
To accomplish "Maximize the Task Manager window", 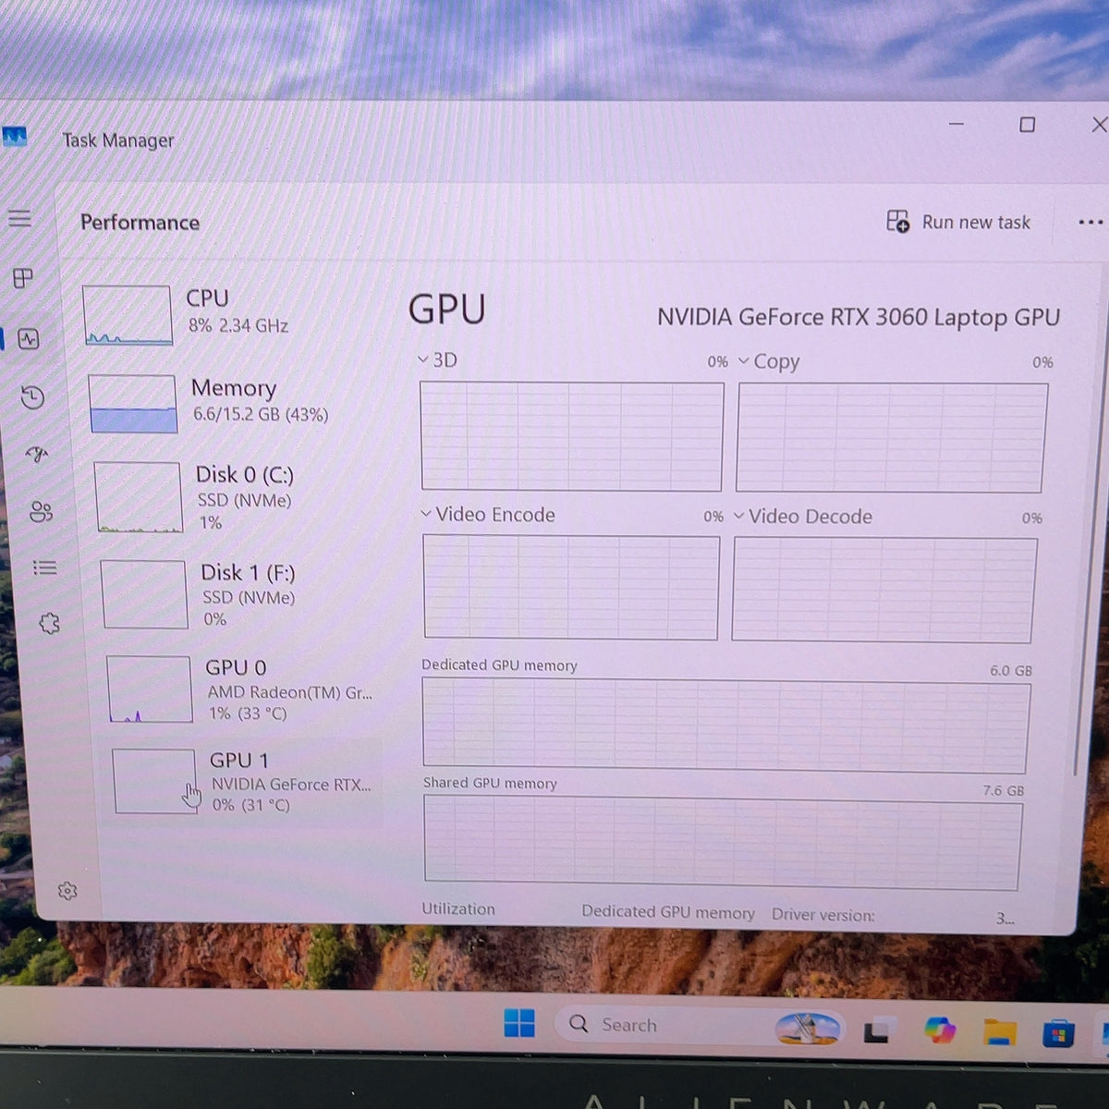I will click(x=1027, y=124).
